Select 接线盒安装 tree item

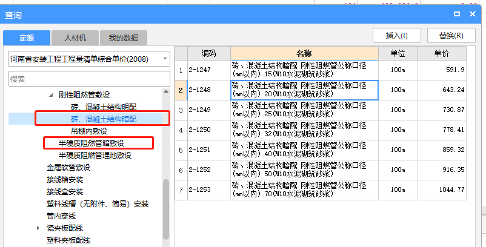pos(65,192)
